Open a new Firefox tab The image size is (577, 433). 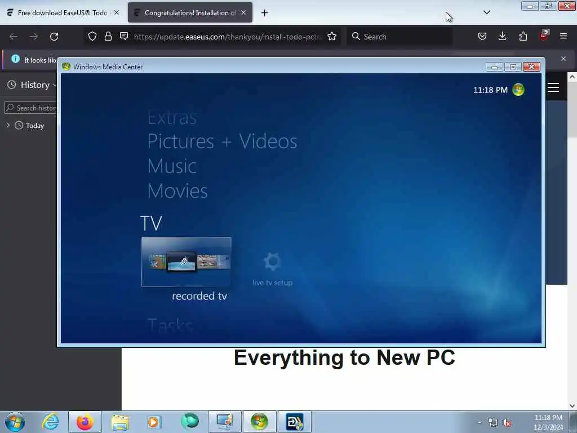[x=265, y=13]
